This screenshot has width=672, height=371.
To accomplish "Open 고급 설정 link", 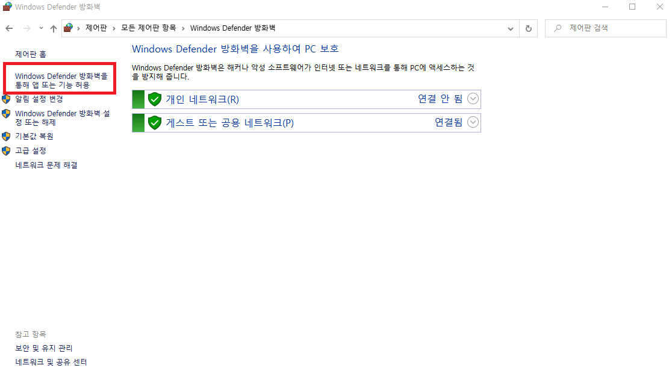I will (31, 151).
